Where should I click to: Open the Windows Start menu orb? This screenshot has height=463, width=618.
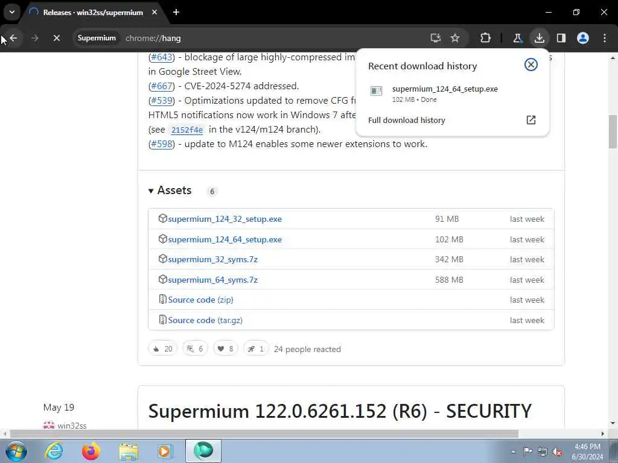pyautogui.click(x=16, y=451)
